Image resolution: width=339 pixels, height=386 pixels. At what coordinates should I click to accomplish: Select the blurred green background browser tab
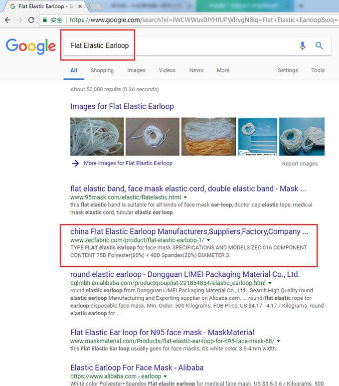(245, 5)
